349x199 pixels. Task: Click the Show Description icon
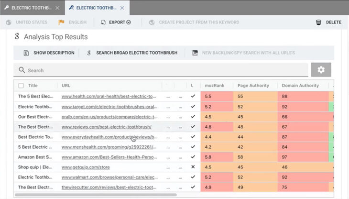pos(26,53)
